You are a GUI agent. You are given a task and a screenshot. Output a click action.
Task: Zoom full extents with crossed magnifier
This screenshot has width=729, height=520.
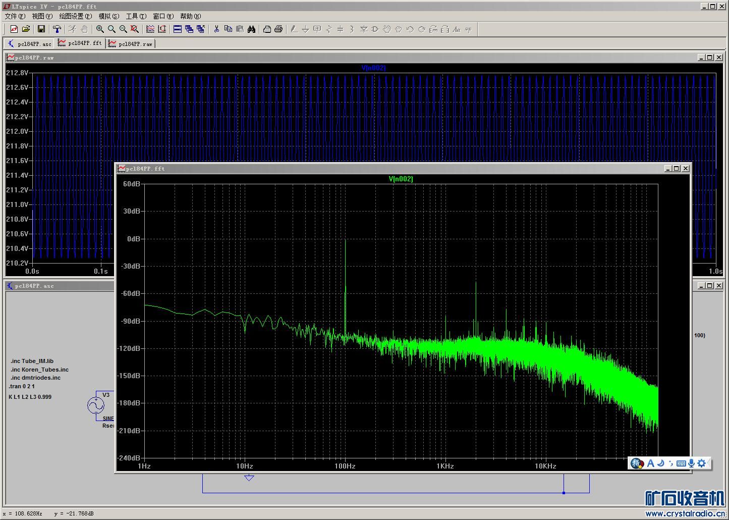(135, 29)
